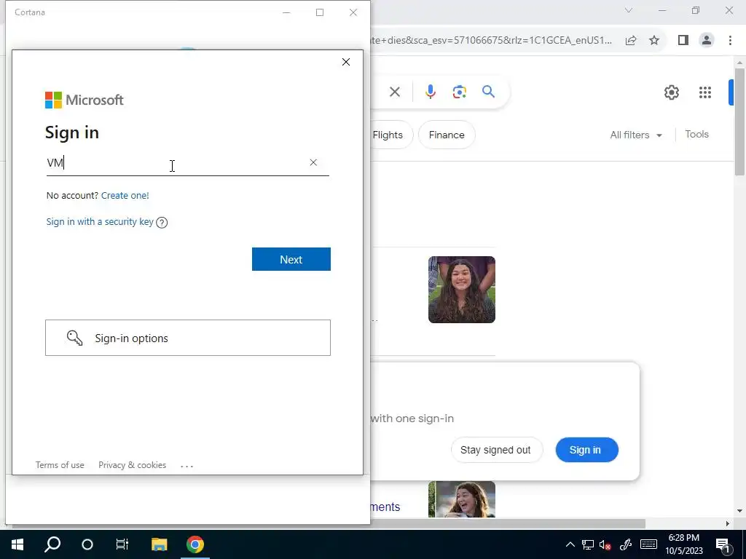This screenshot has width=746, height=559.
Task: Click the Google Sign in button
Action: (x=586, y=450)
